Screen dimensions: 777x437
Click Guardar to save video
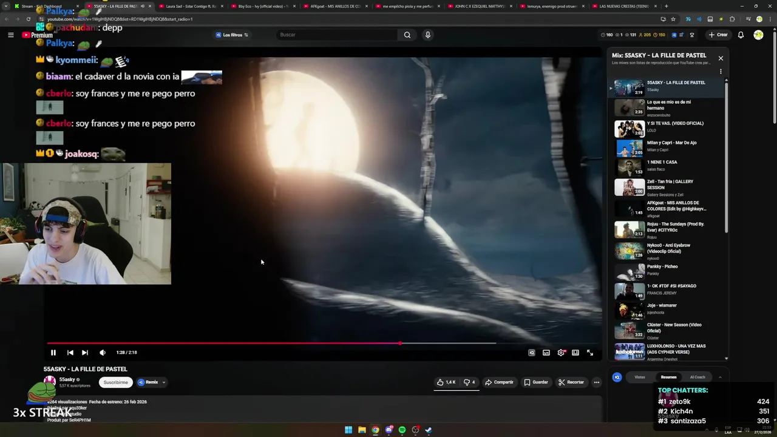point(536,382)
